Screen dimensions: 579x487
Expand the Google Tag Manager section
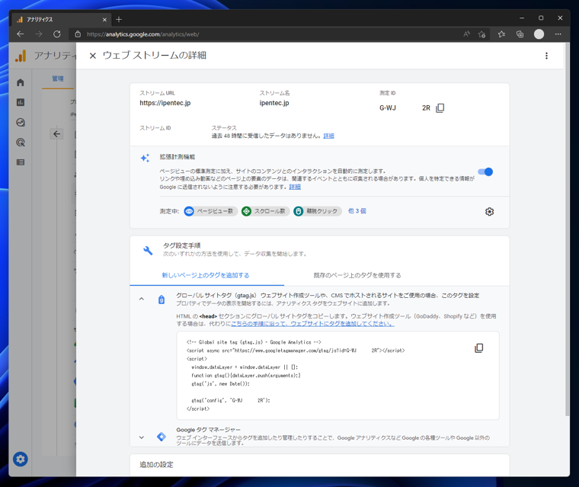tap(142, 437)
